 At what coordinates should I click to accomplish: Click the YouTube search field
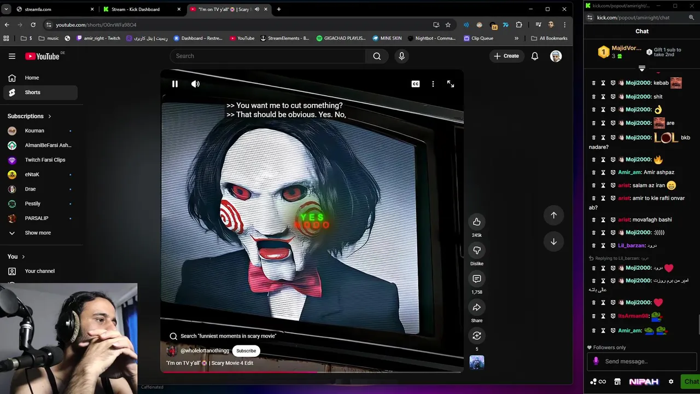[268, 56]
